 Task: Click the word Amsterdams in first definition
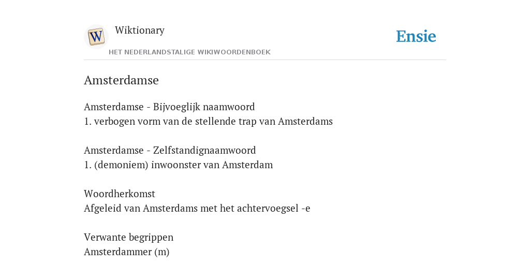pos(305,121)
